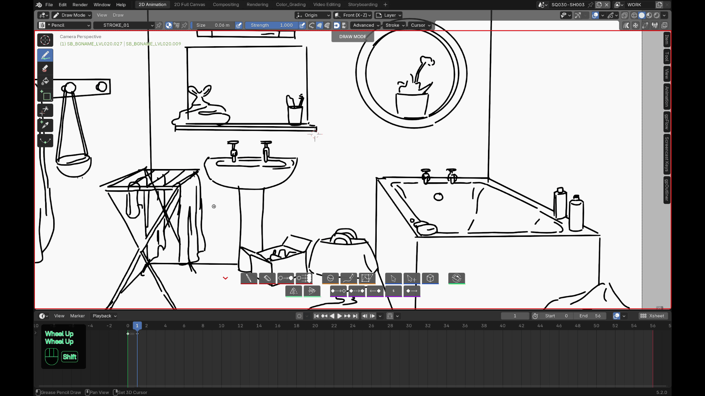Click the cube icon in the floating viewport toolbar
The width and height of the screenshot is (705, 396).
tap(430, 278)
